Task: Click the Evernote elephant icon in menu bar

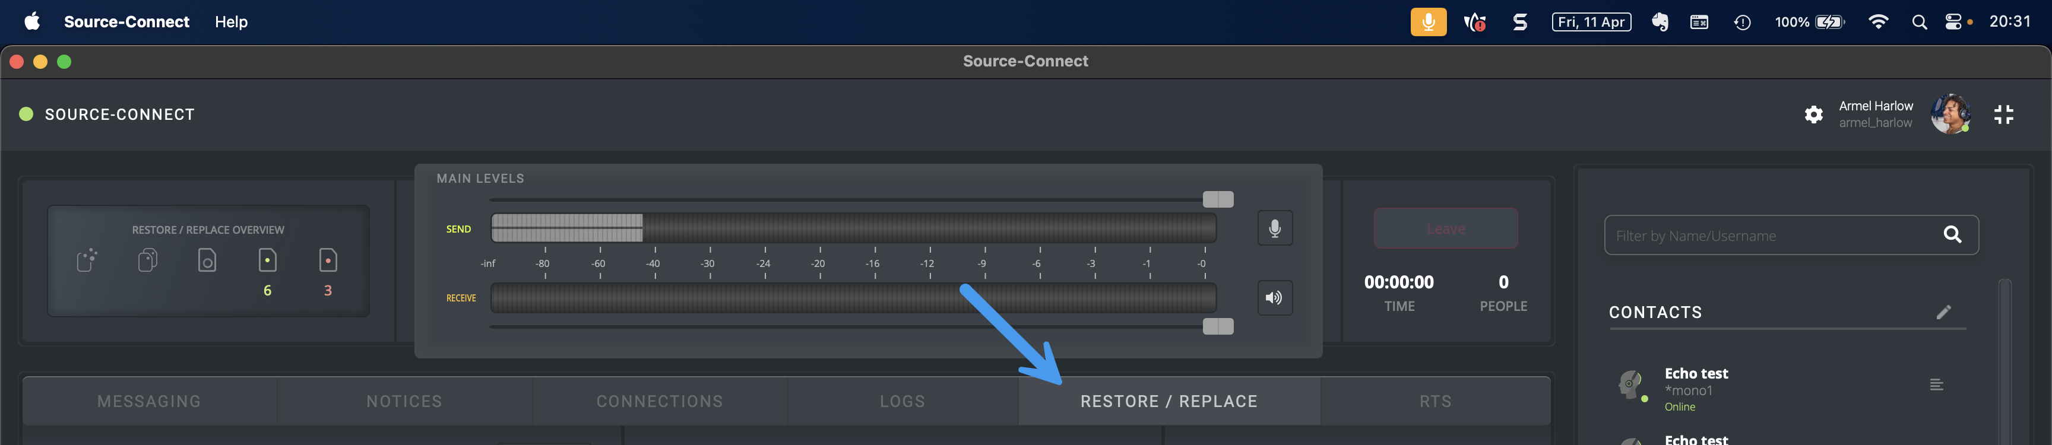Action: 1660,23
